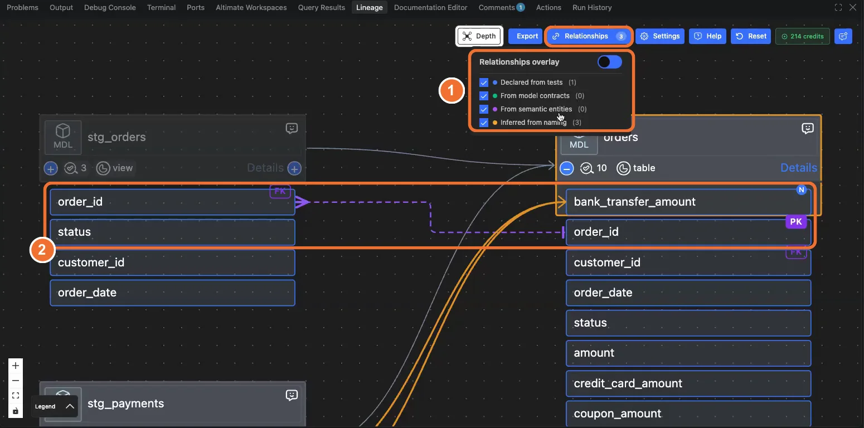Switch to the Documentation Editor tab

tap(431, 8)
